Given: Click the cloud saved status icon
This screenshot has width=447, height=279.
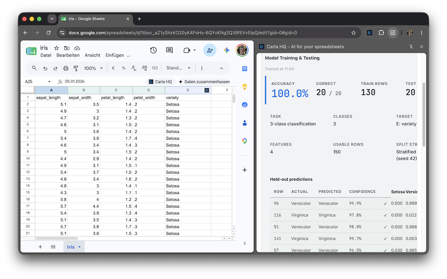Looking at the screenshot, I should click(x=77, y=48).
